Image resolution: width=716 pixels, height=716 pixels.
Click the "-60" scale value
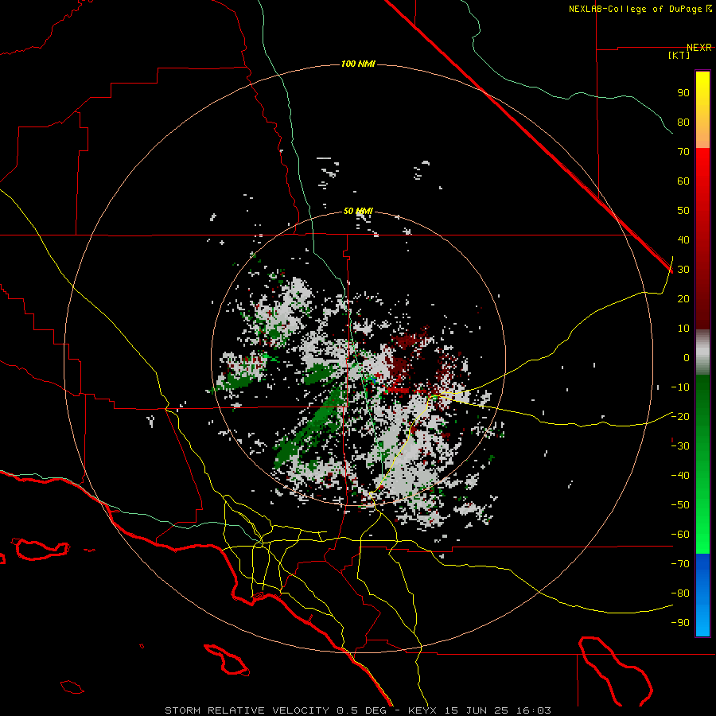[680, 535]
